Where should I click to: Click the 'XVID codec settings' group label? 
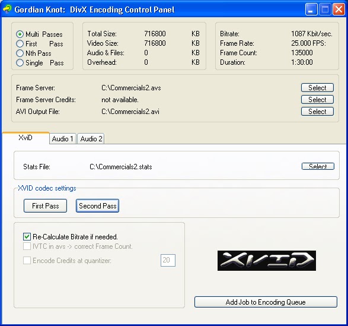click(47, 188)
